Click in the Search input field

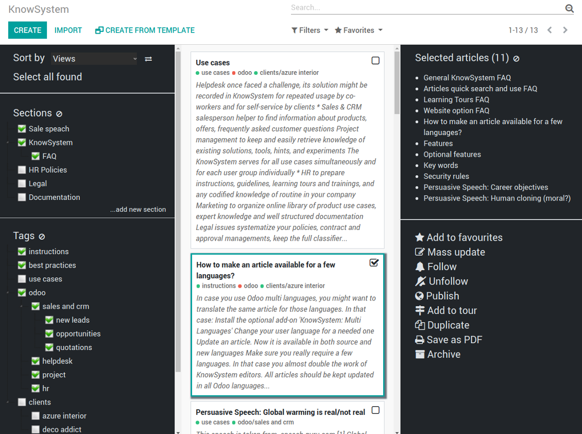427,8
